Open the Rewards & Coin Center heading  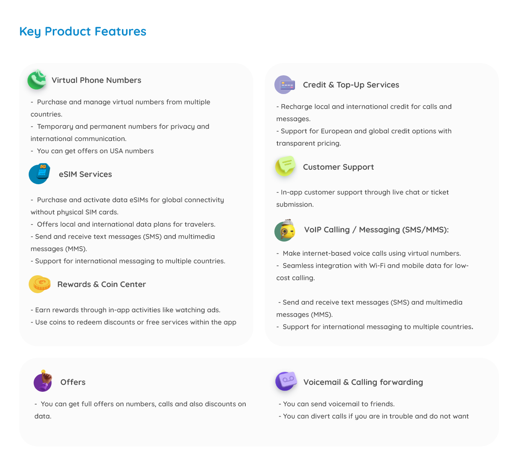click(102, 284)
